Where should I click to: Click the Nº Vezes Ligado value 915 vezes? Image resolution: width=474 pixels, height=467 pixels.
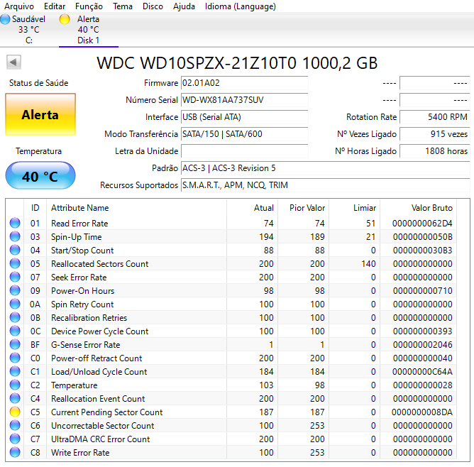click(434, 134)
